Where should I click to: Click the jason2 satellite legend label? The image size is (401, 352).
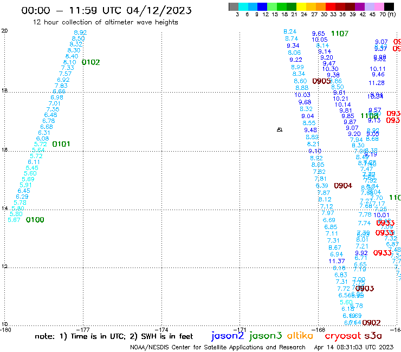[x=228, y=336]
